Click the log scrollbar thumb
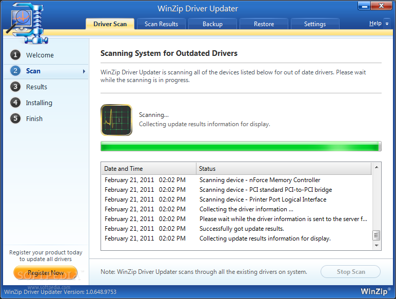This screenshot has width=396, height=299. click(x=377, y=235)
